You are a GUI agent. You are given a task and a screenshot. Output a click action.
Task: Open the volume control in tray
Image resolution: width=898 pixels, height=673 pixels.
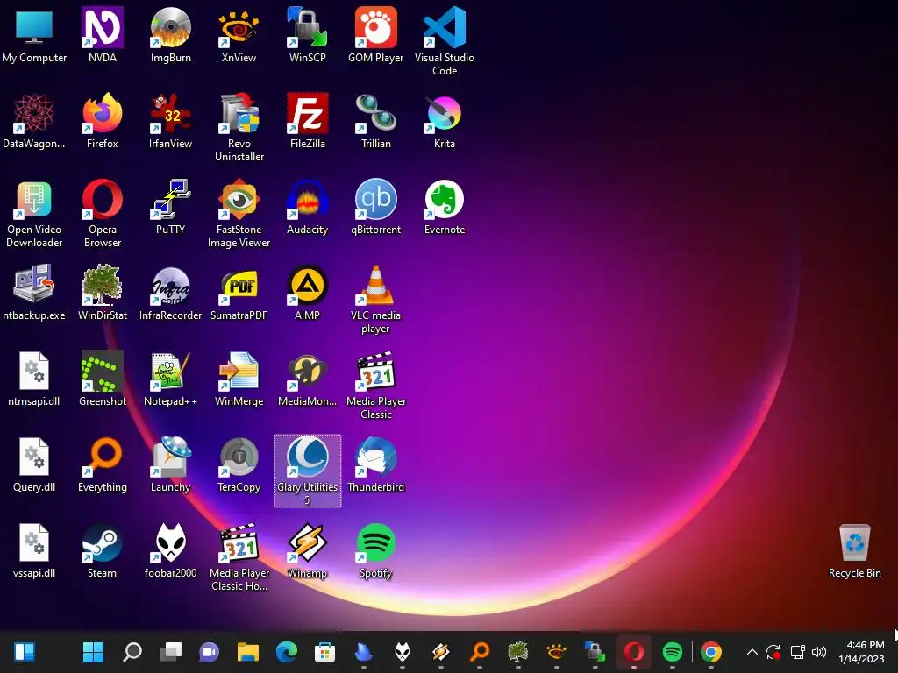coord(819,652)
